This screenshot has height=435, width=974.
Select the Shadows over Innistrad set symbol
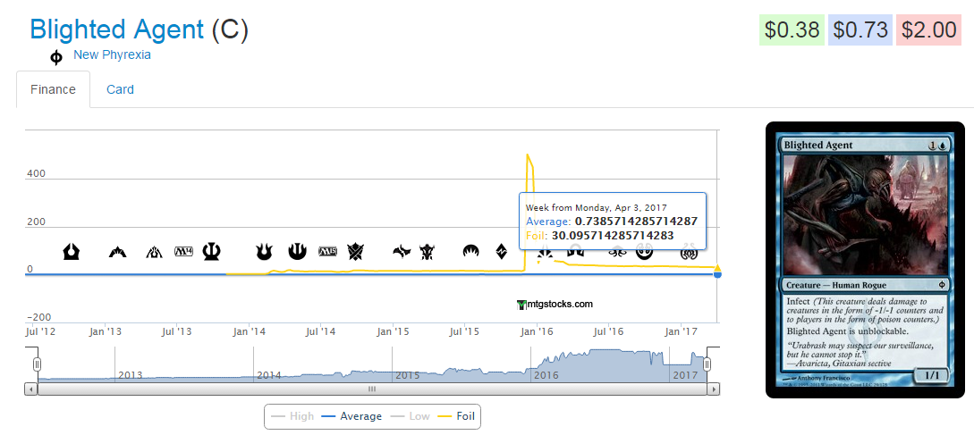(574, 251)
